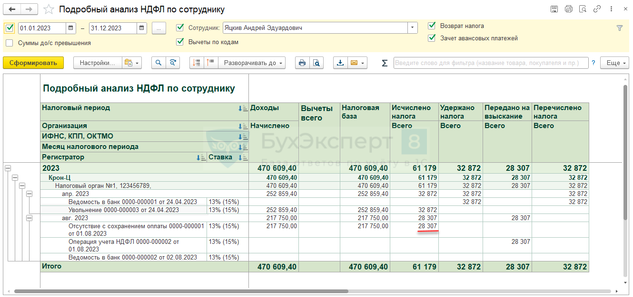The height and width of the screenshot is (297, 633).
Task: Enable the 'Суммы до/с превышения' checkbox
Action: pyautogui.click(x=10, y=43)
